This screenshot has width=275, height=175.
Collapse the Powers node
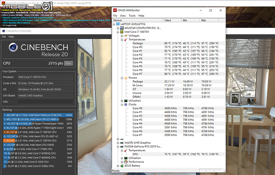pyautogui.click(x=122, y=78)
